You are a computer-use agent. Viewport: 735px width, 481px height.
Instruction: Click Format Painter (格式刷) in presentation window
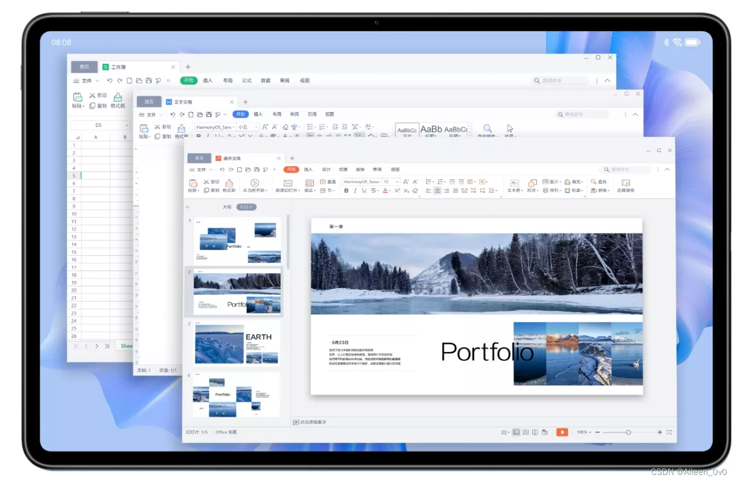[229, 186]
